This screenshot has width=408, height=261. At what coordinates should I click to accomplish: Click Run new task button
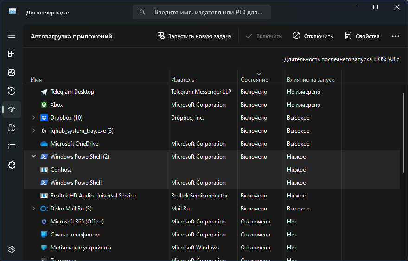coord(194,36)
